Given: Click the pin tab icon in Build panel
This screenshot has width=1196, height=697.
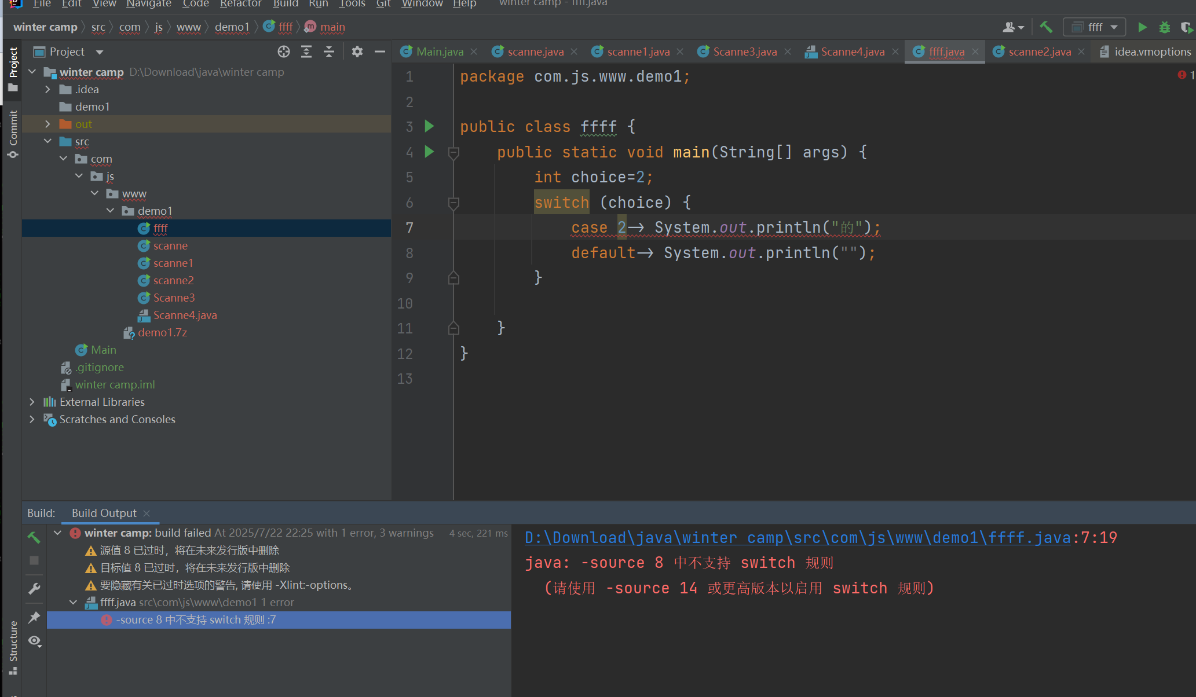Looking at the screenshot, I should (x=34, y=617).
